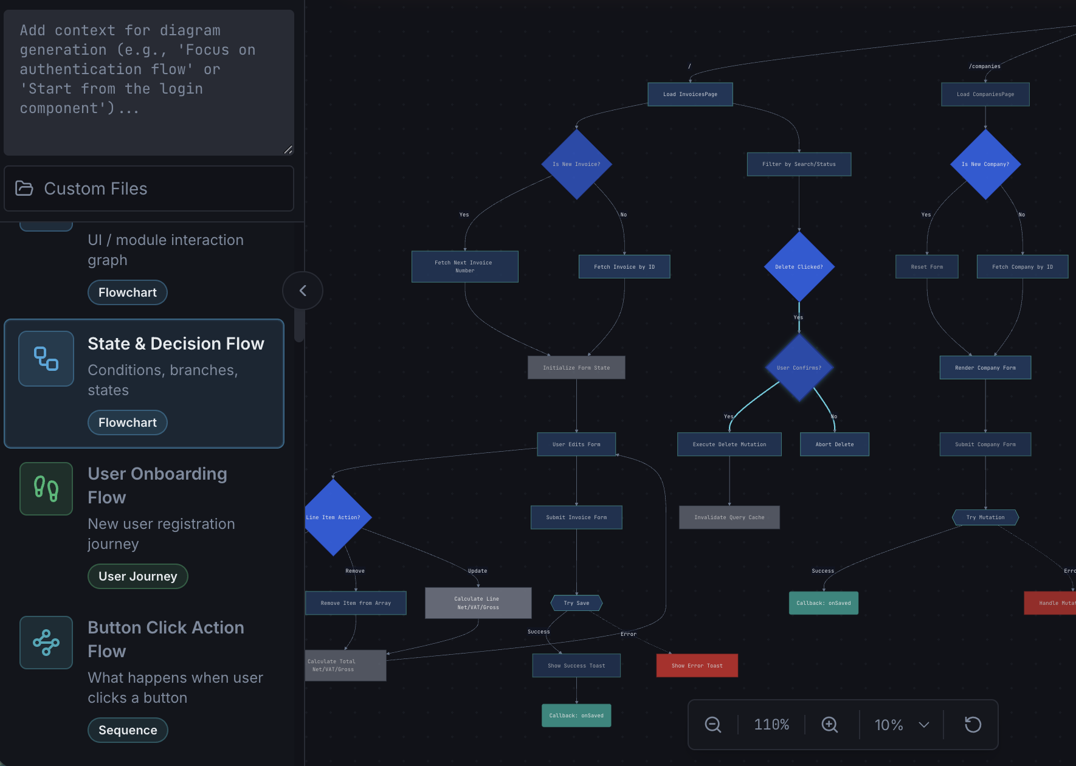Select the User Confirms? decision node
1076x766 pixels.
coord(799,367)
